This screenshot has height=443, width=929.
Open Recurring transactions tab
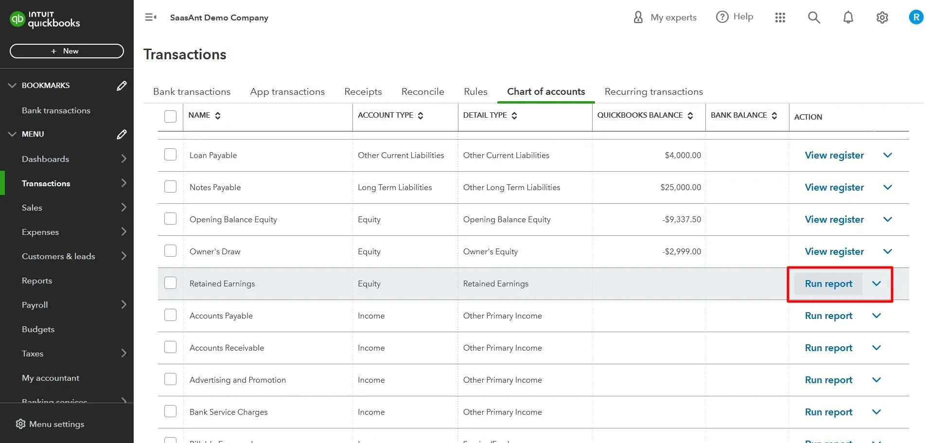tap(654, 91)
